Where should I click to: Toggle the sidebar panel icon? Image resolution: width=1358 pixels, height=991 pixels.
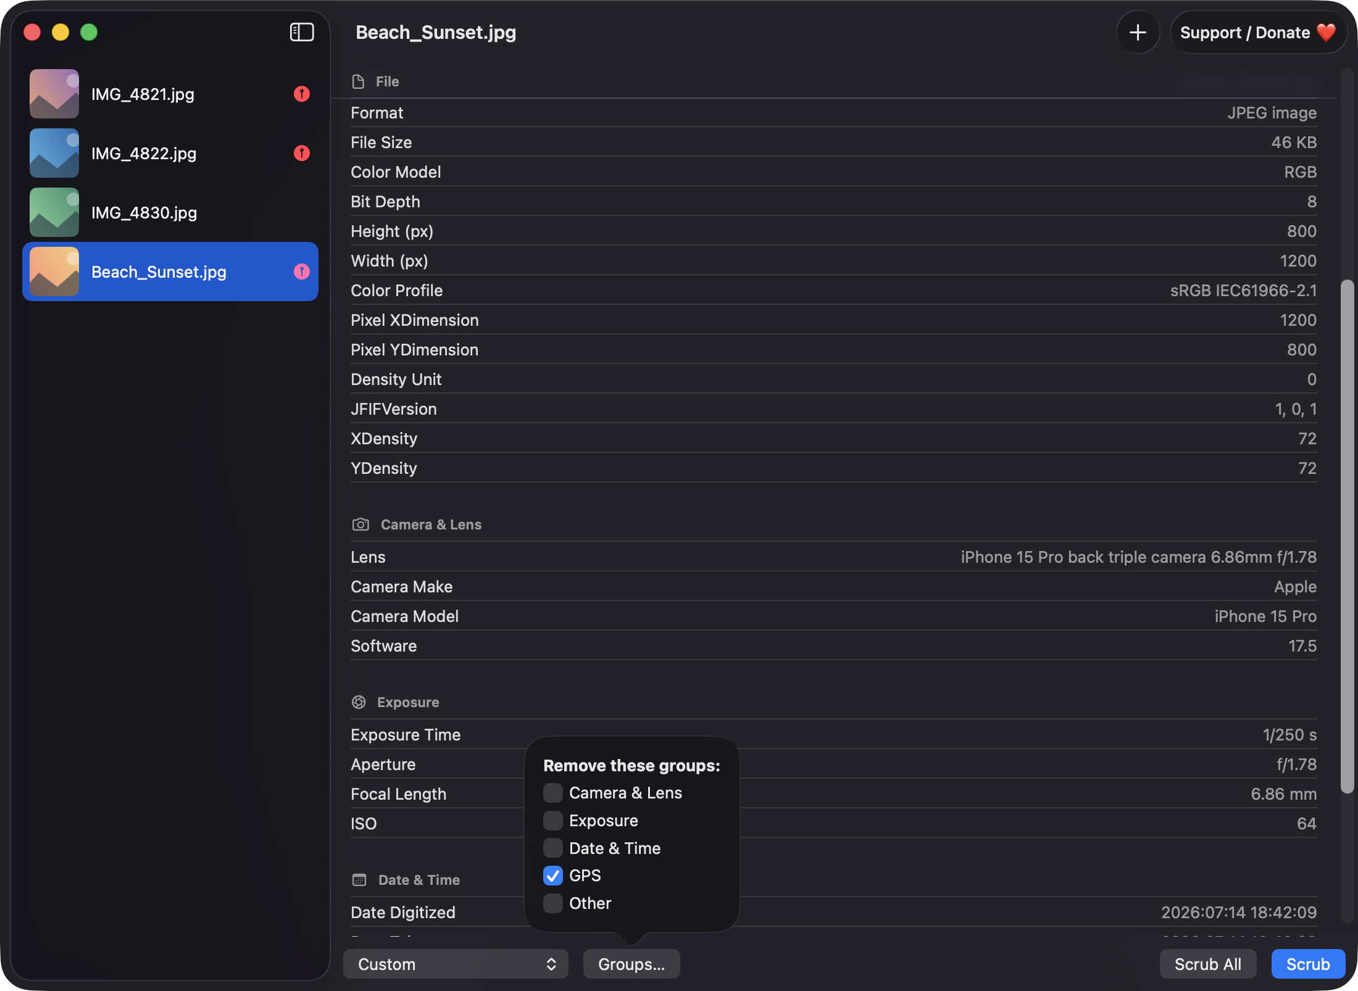pyautogui.click(x=302, y=32)
